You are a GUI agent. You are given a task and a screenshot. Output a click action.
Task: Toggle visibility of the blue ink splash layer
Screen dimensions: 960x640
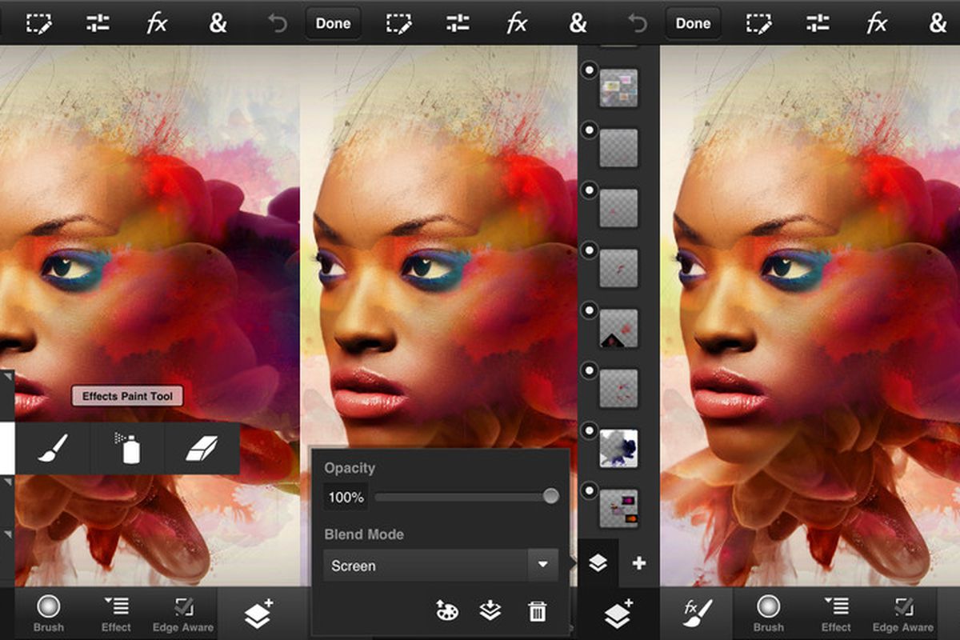coord(590,430)
